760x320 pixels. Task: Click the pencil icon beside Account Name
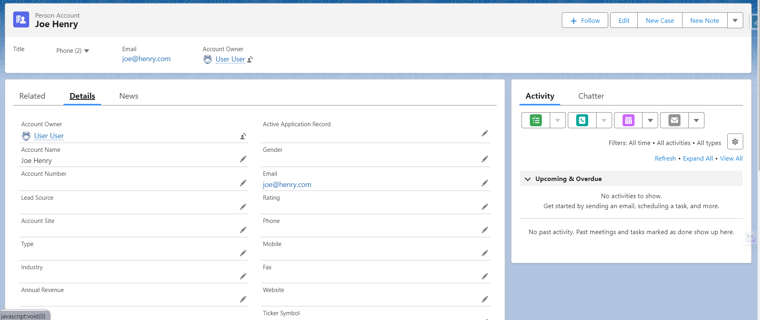[243, 159]
